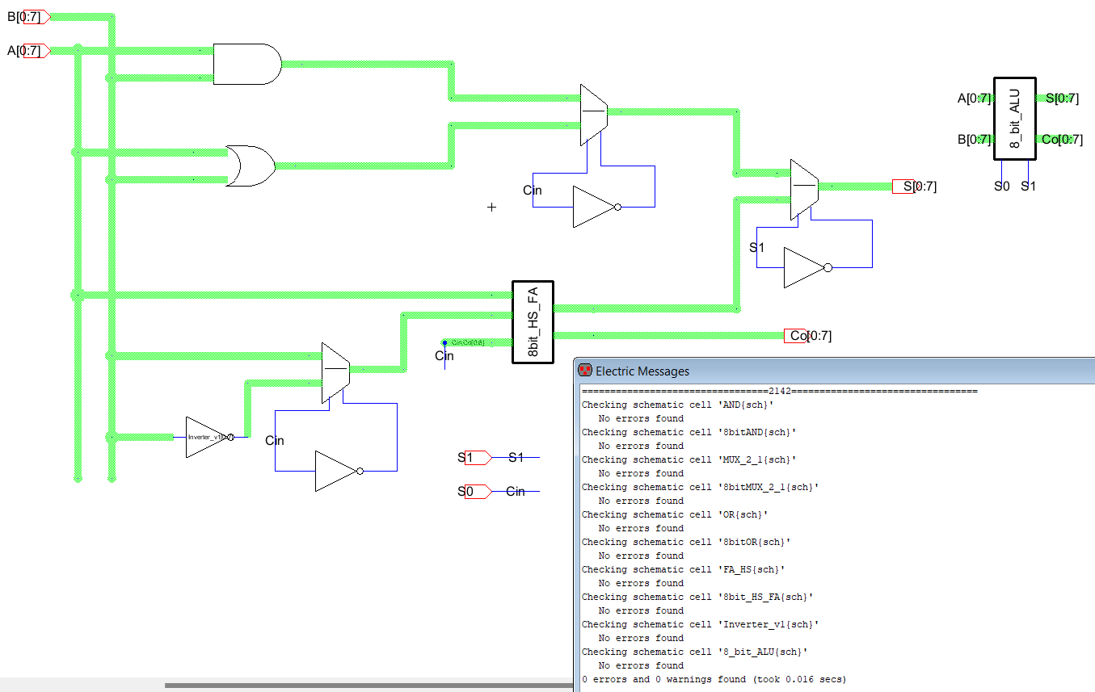Click the 'FA_HS{sch}' message line
The width and height of the screenshot is (1095, 692).
pos(683,569)
